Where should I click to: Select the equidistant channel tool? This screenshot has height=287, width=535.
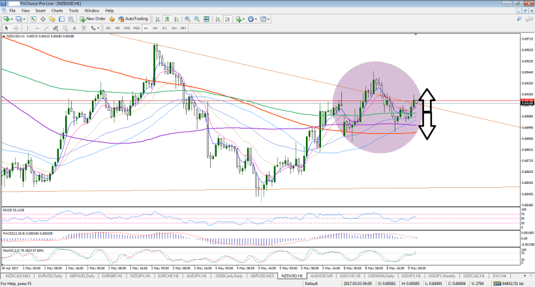tap(55, 28)
